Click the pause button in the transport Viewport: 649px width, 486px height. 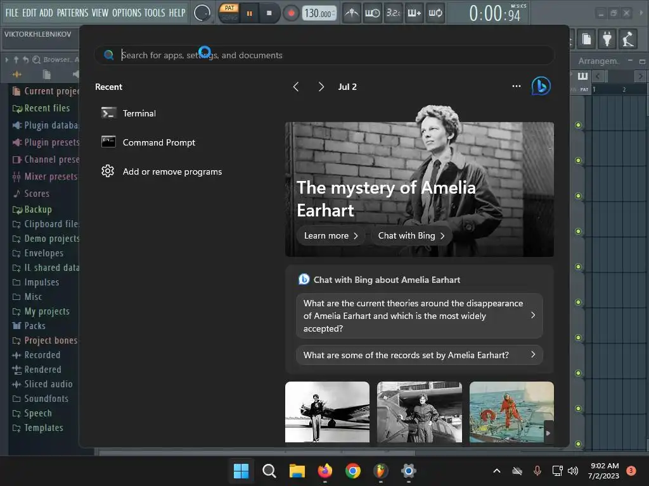(x=249, y=13)
